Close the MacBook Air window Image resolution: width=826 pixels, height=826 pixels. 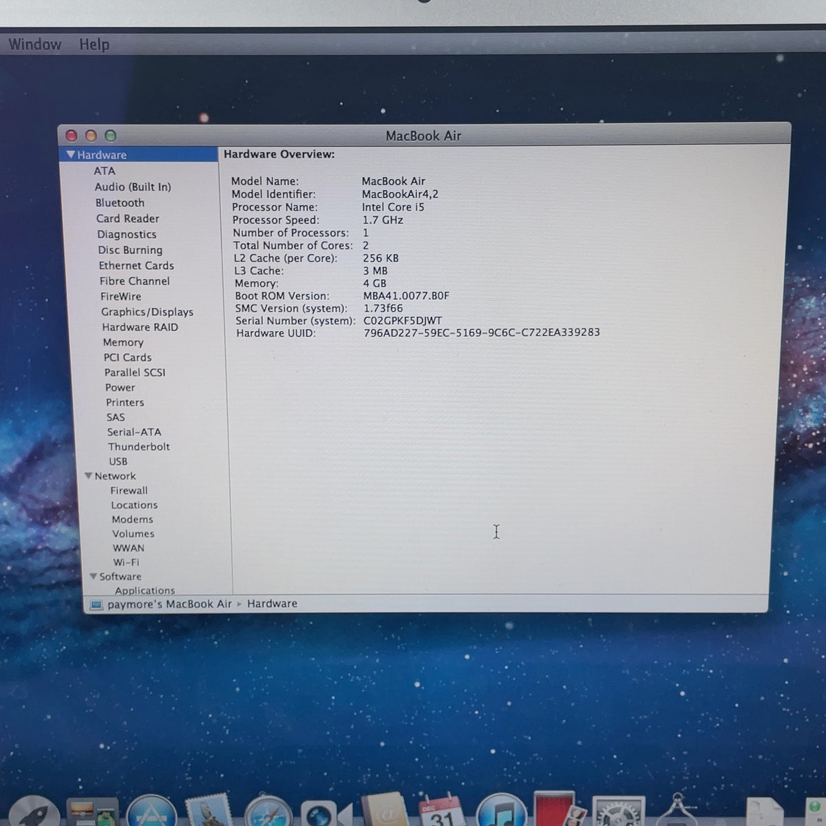[72, 136]
